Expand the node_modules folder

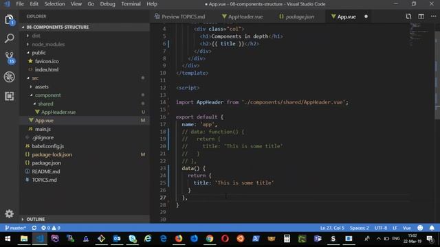point(84,44)
